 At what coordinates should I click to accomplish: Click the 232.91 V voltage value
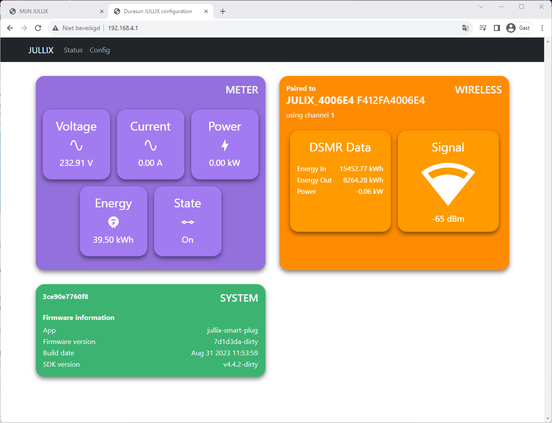(76, 163)
